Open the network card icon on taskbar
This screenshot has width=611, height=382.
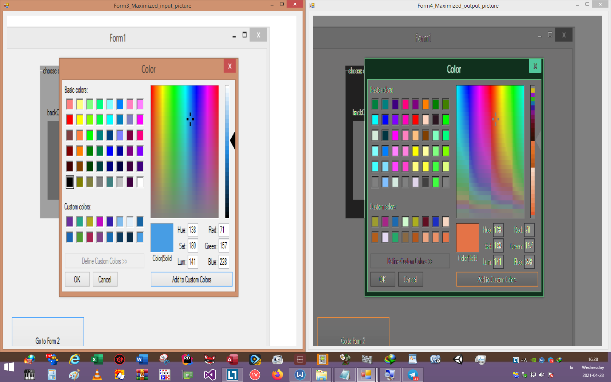187,375
